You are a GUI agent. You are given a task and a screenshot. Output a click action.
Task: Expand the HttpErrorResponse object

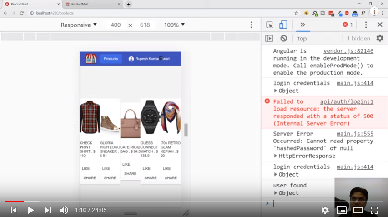click(276, 156)
